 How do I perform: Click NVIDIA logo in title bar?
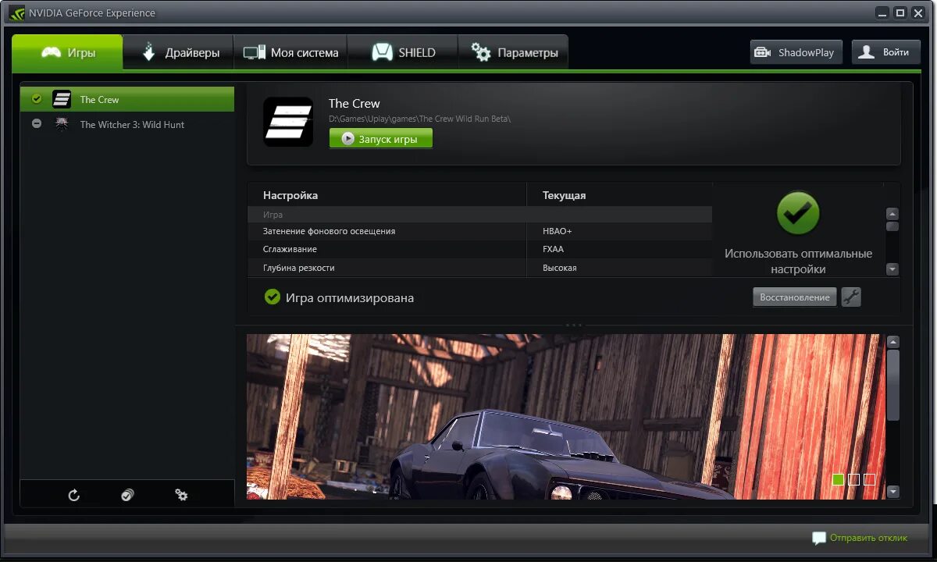point(16,12)
